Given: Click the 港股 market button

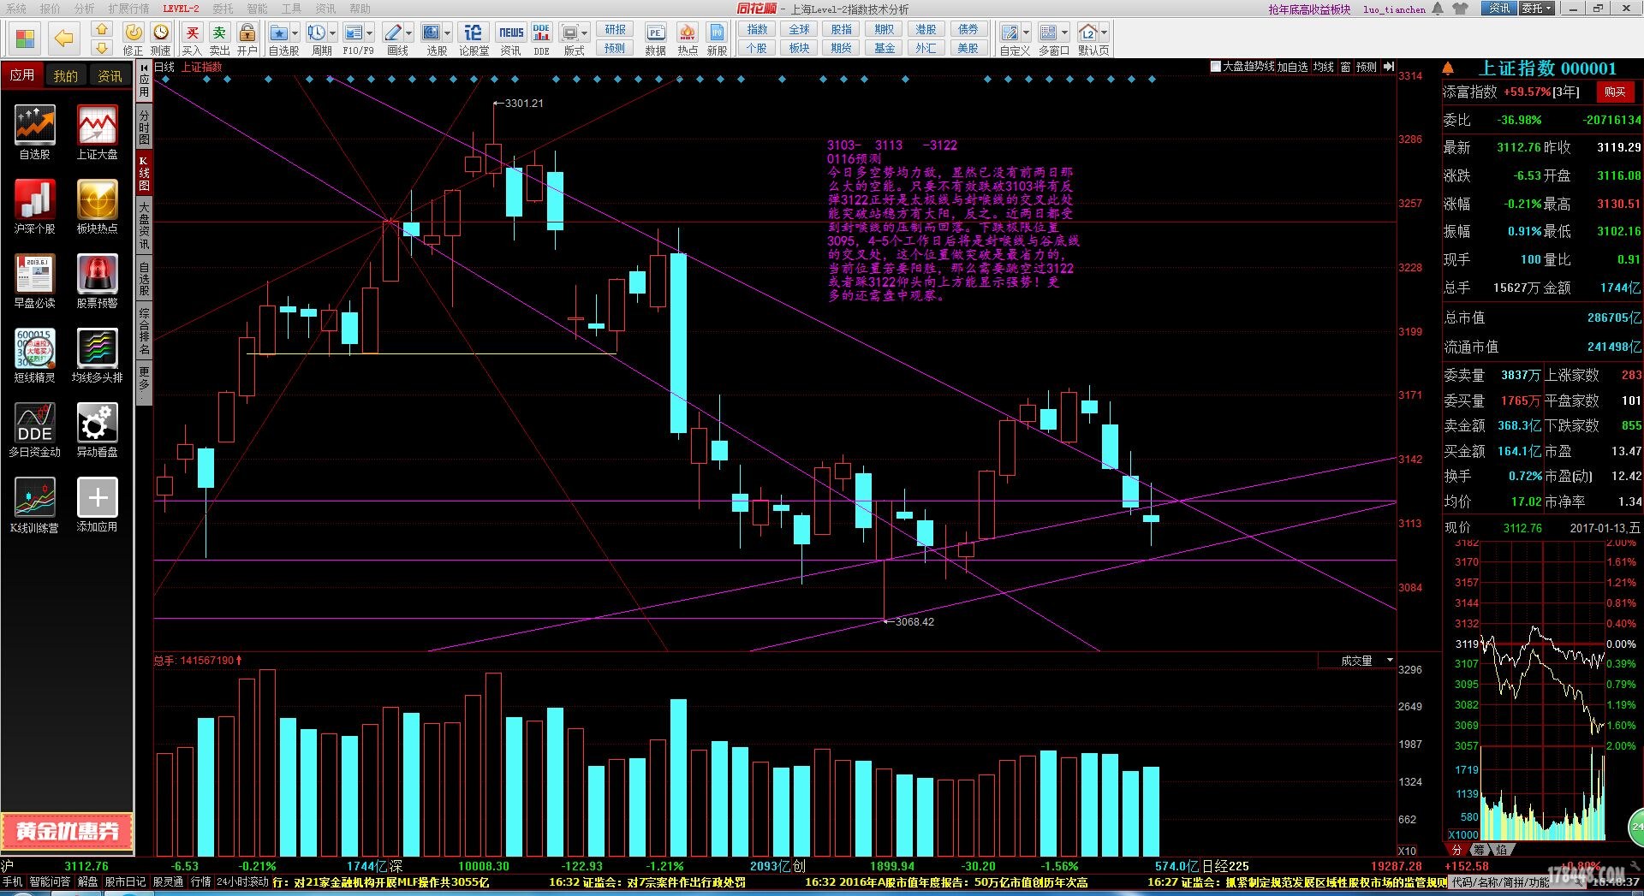Looking at the screenshot, I should [x=926, y=29].
